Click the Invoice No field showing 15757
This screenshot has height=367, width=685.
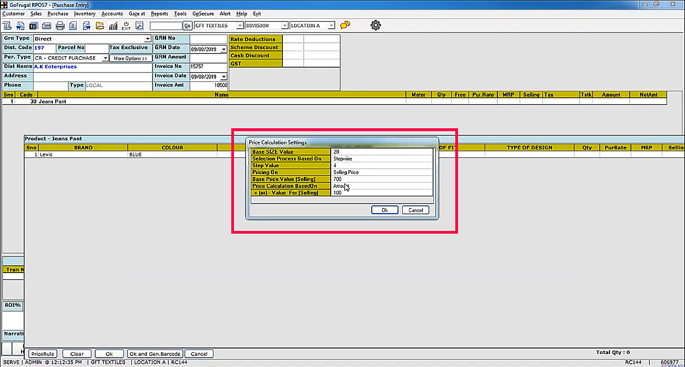coord(209,67)
